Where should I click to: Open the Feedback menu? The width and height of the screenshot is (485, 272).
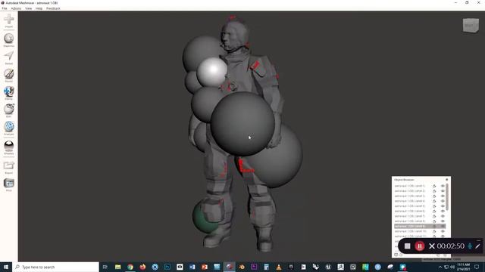pyautogui.click(x=53, y=8)
